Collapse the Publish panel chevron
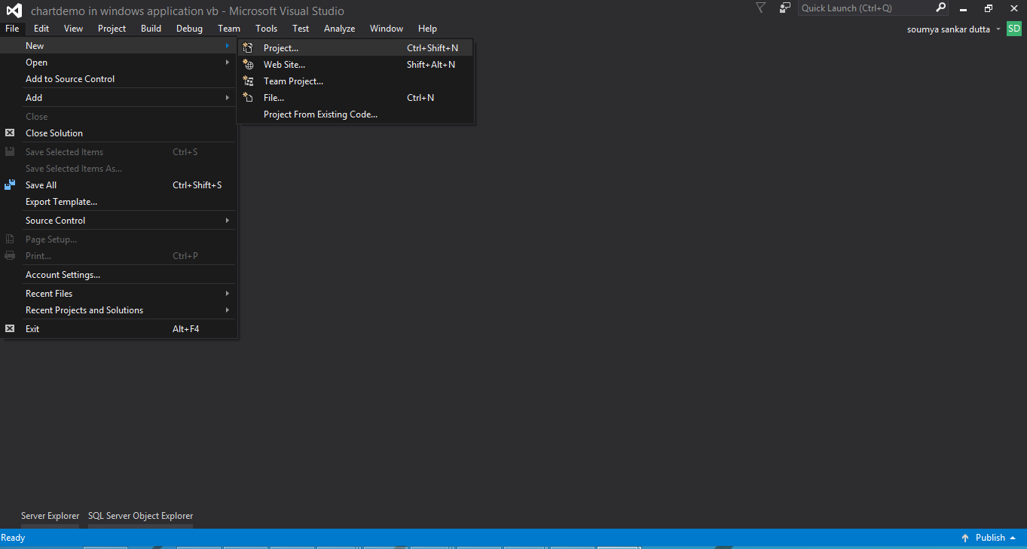 (1013, 537)
